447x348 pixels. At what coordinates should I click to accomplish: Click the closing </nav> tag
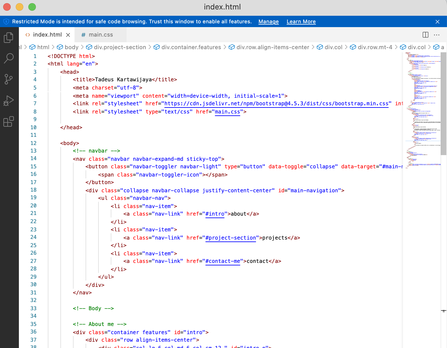click(82, 293)
